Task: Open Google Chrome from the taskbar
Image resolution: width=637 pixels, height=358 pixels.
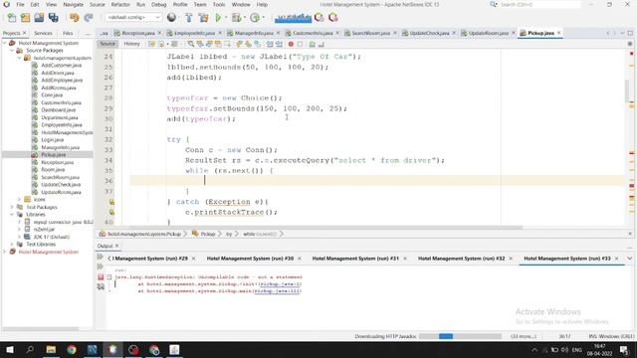Action: [x=72, y=350]
